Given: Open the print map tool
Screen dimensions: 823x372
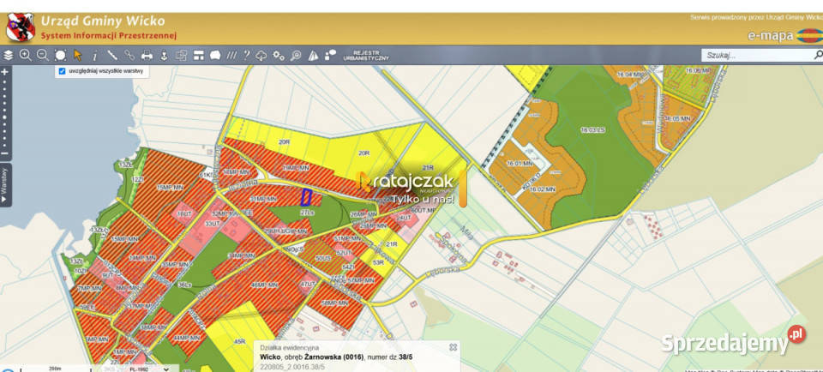Looking at the screenshot, I should pos(147,55).
